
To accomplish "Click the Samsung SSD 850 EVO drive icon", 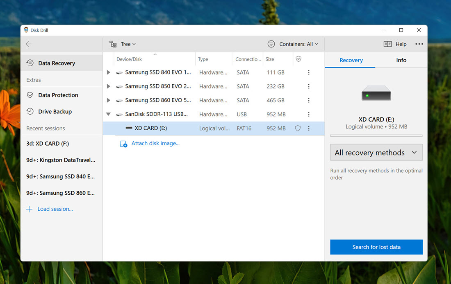I will point(119,86).
